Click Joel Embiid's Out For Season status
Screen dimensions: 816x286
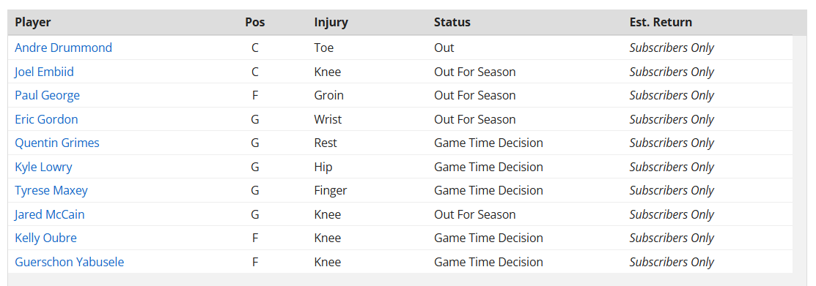[474, 72]
